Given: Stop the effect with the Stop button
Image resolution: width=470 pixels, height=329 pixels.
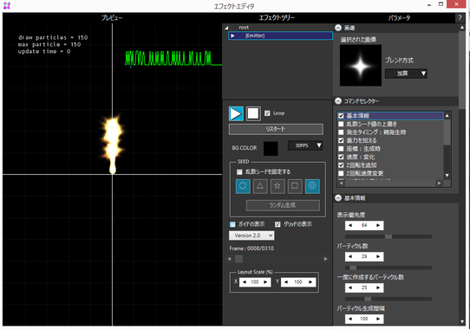Looking at the screenshot, I should click(253, 113).
